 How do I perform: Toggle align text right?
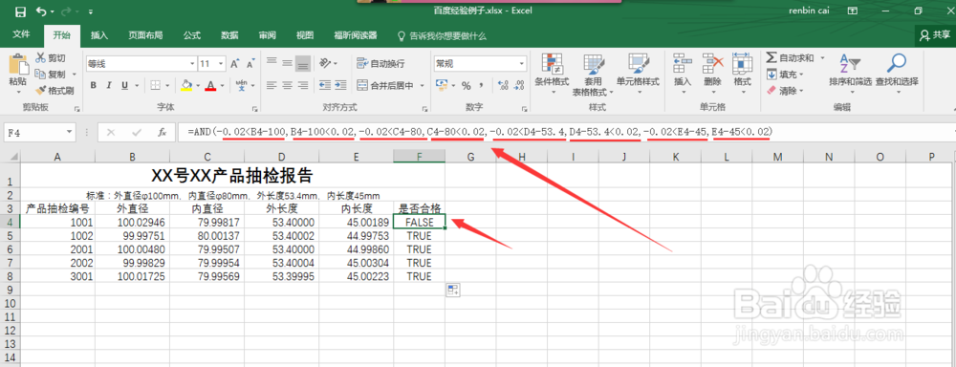click(x=303, y=85)
